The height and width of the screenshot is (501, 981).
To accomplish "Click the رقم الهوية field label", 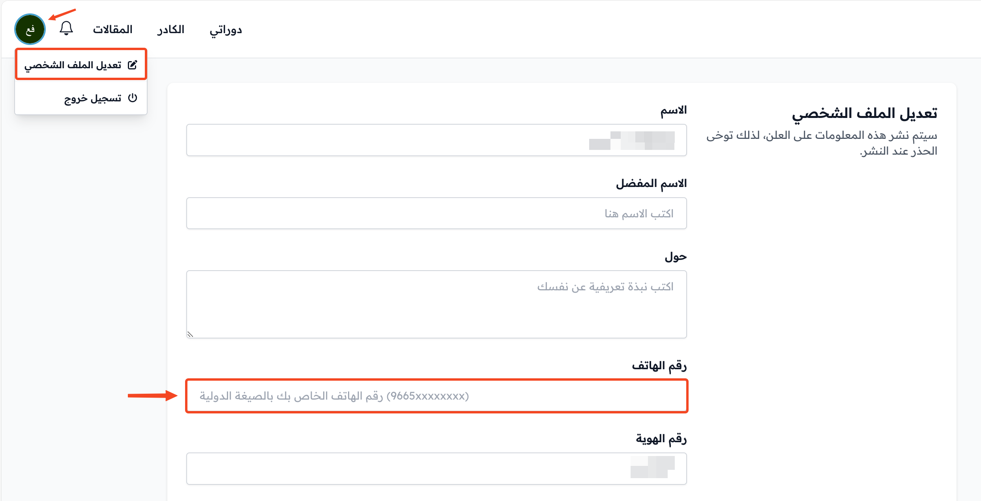I will point(661,439).
